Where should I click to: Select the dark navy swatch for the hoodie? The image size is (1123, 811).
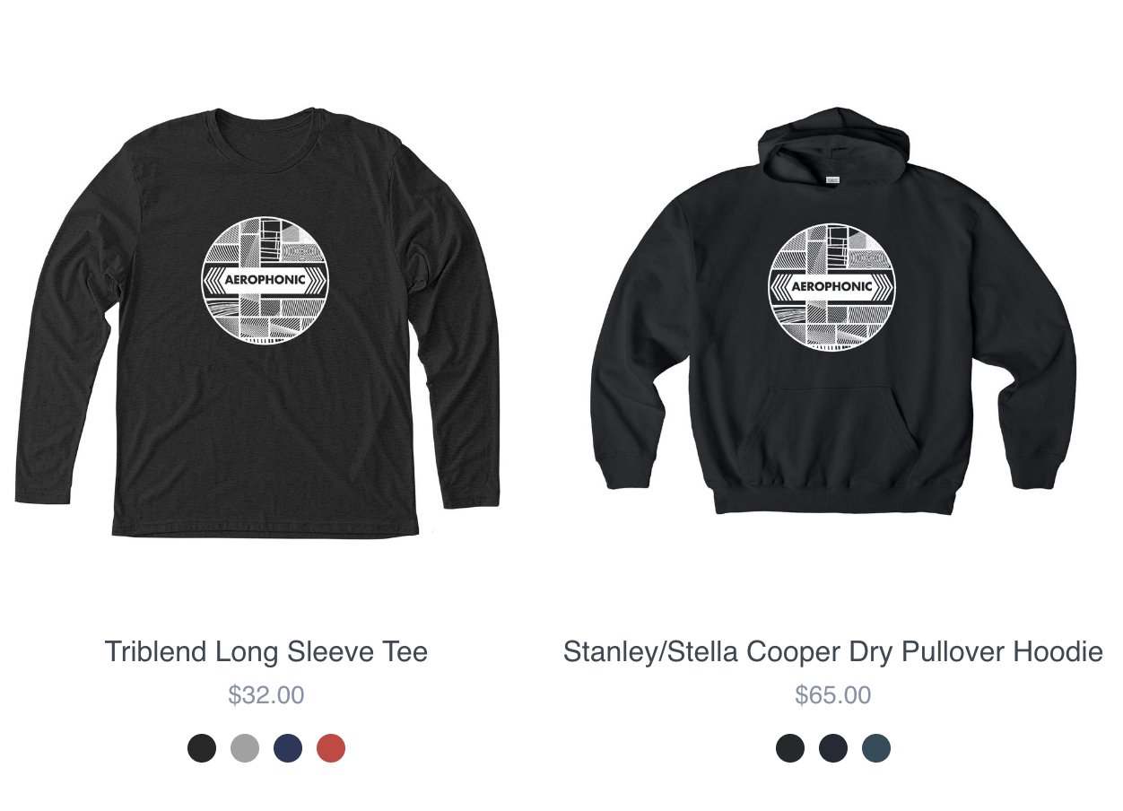(x=833, y=747)
